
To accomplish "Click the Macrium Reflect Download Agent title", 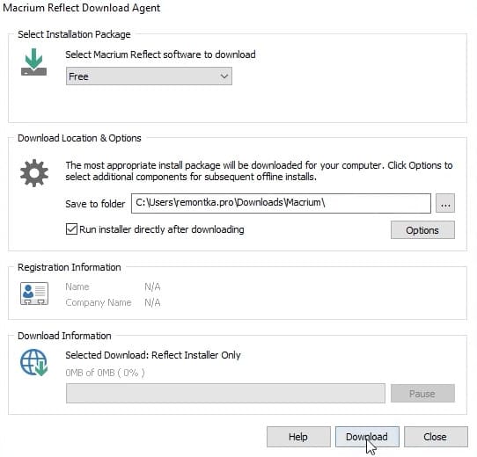I will tap(82, 8).
